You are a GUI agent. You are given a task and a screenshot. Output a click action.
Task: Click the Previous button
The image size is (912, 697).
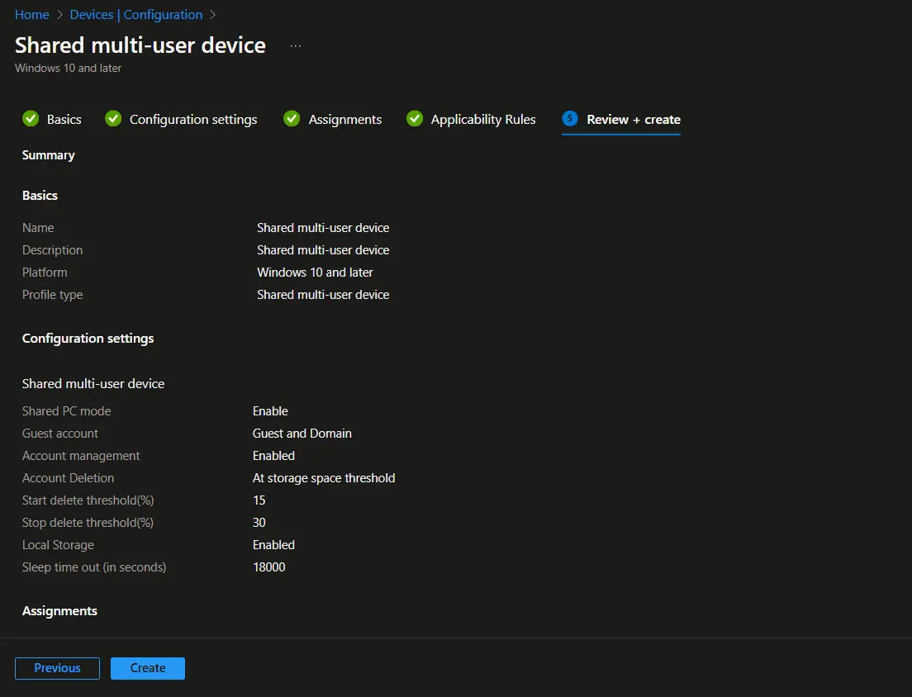click(57, 668)
